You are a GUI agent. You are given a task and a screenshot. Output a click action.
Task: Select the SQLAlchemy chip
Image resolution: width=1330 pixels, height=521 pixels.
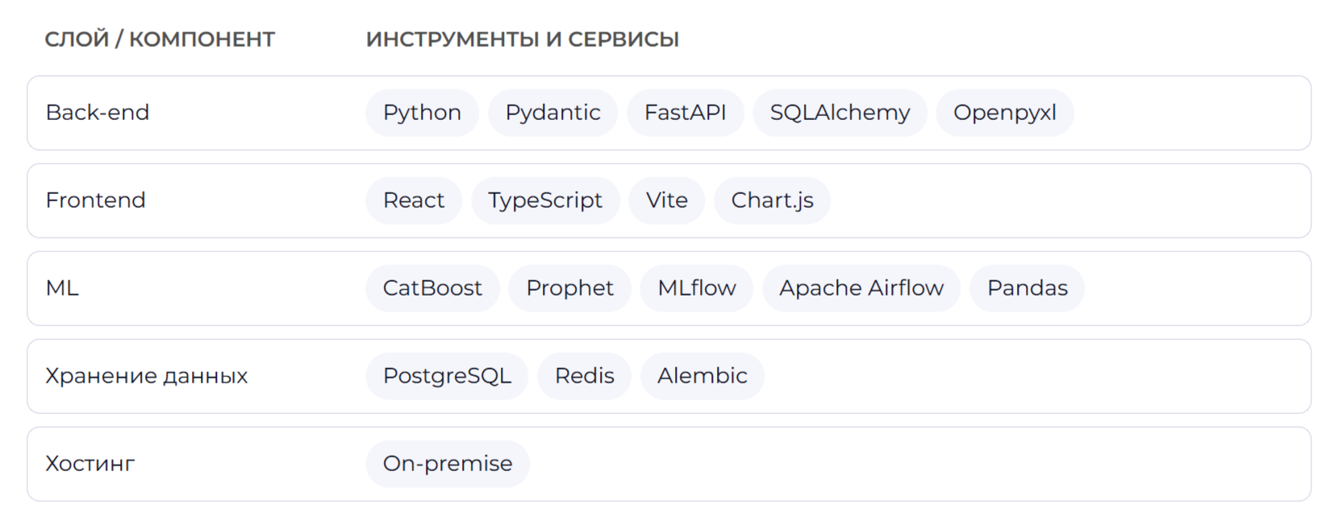coord(840,113)
